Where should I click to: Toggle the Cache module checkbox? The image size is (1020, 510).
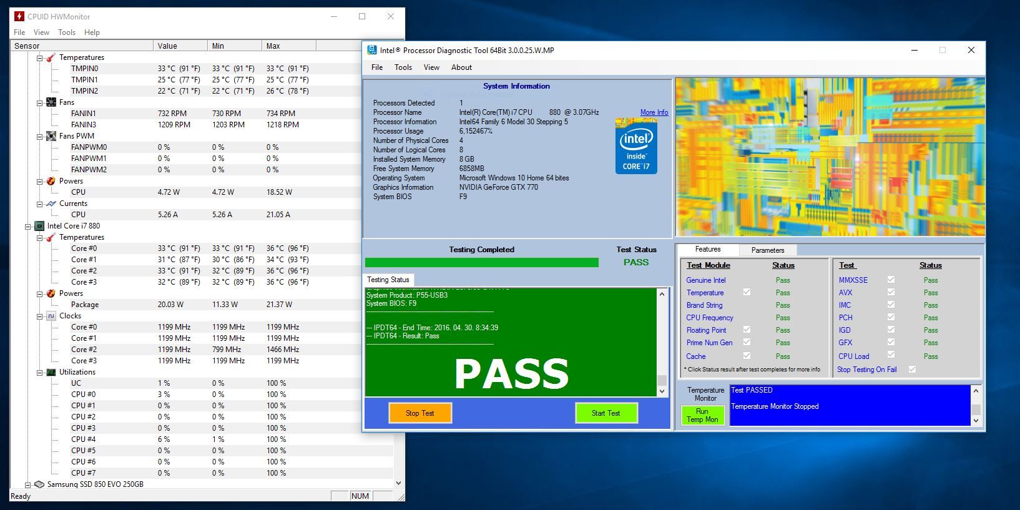point(747,355)
